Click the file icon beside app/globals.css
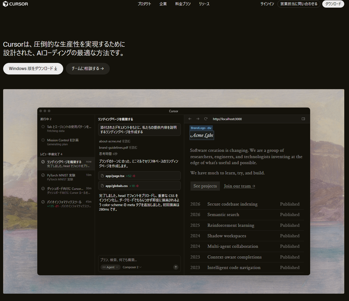Viewport: 349px width, 301px height. tap(102, 186)
